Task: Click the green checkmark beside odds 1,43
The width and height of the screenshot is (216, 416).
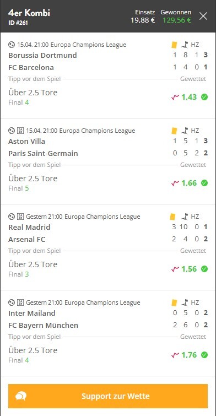Action: 204,97
